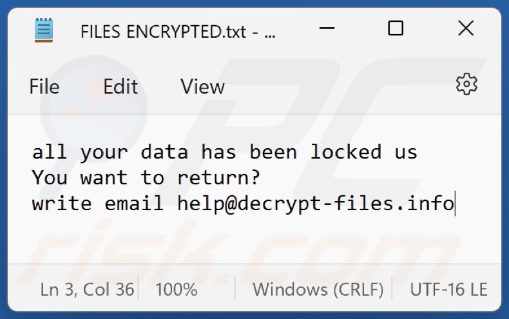Minimize the Notepad window
Viewport: 509px width, 319px height.
coord(327,30)
